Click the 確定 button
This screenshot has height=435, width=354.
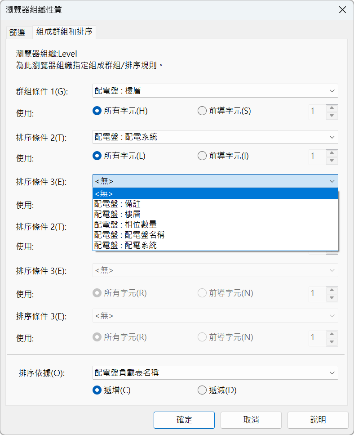point(184,420)
